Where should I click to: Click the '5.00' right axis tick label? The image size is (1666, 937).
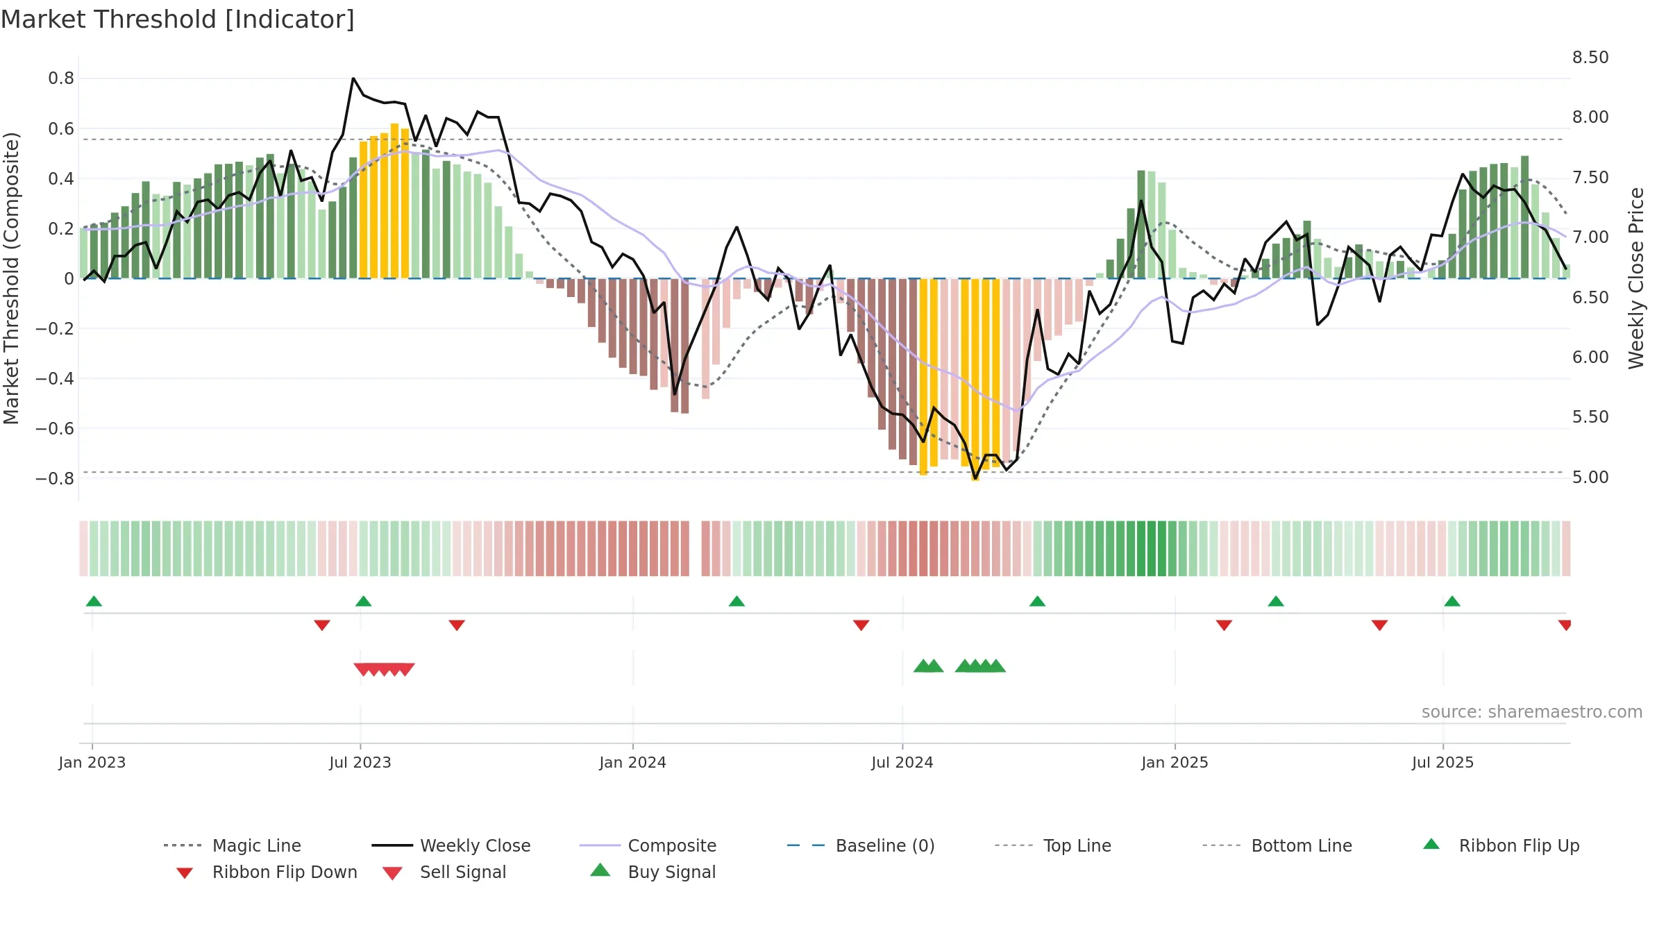1590,478
